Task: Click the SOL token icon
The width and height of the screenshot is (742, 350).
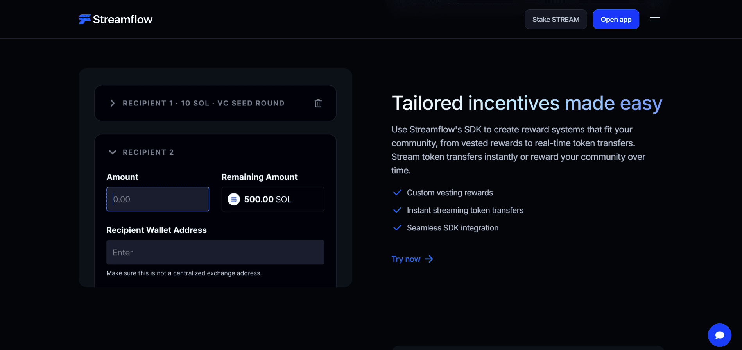Action: [x=234, y=199]
